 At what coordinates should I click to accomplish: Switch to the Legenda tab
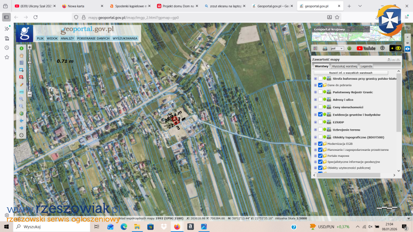(366, 66)
